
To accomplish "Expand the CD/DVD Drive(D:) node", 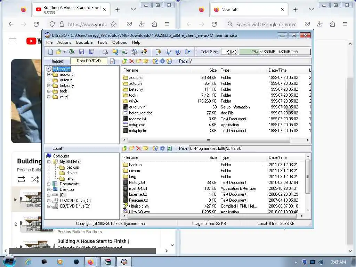I will point(49,201).
